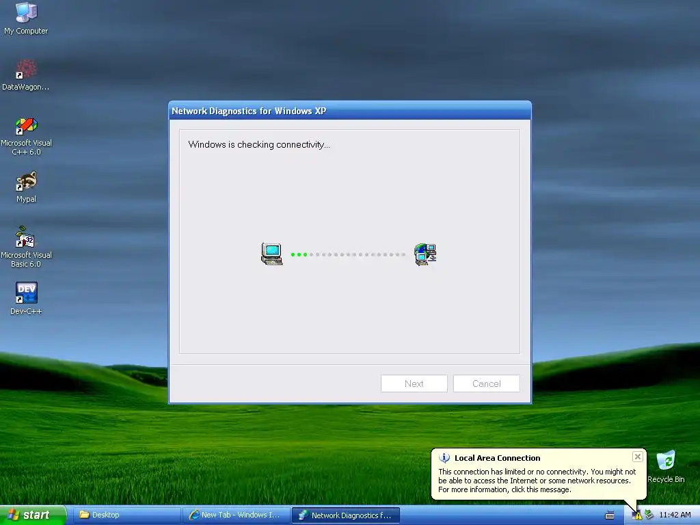Image resolution: width=700 pixels, height=525 pixels.
Task: Click the "Windows is checking connectivity..." text
Action: pos(259,144)
